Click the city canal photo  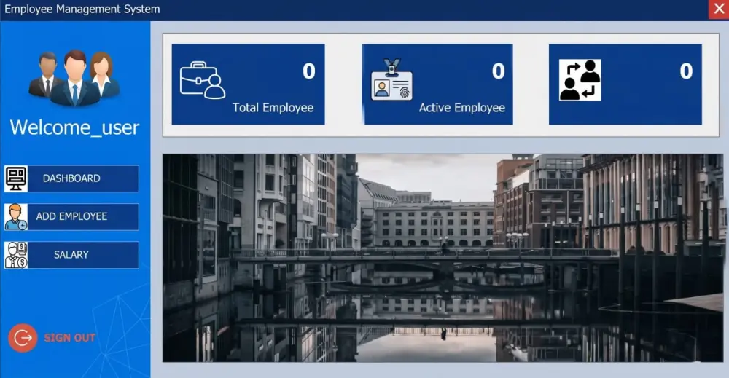pos(443,259)
